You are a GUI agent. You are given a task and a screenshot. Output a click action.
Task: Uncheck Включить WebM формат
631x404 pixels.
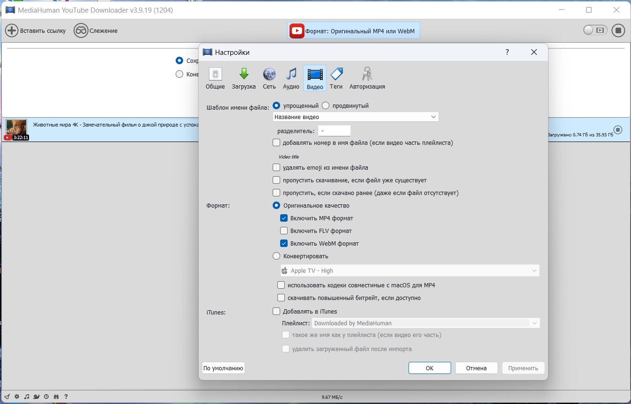coord(284,244)
